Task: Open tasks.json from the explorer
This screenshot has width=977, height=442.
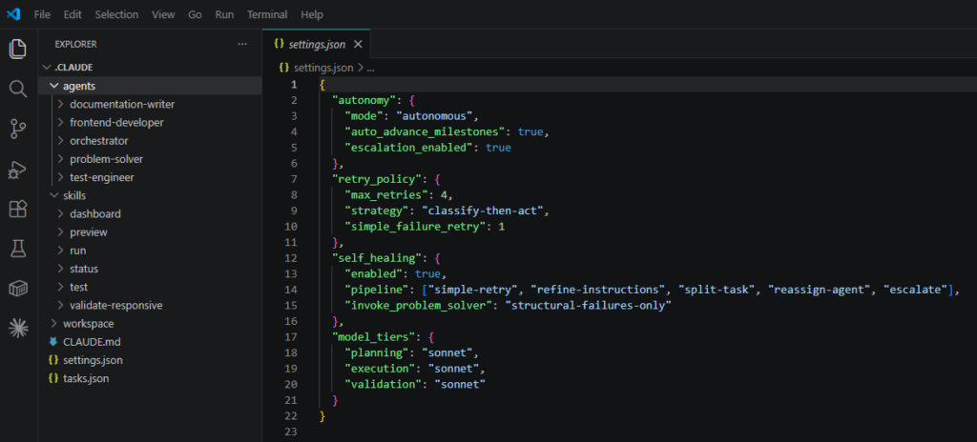Action: click(x=86, y=378)
